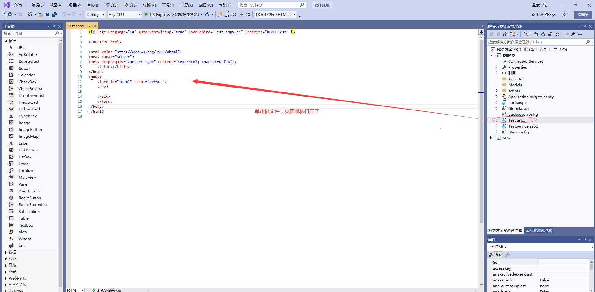
Task: Click the switch views icon in Solution Explorer
Action: pos(512,34)
